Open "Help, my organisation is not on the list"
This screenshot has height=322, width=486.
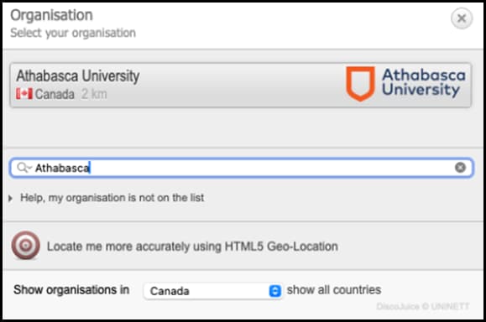pos(112,198)
